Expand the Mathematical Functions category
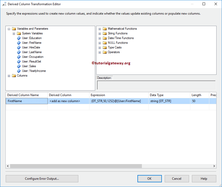Viewport: 222px width, 187px height. tap(100, 28)
